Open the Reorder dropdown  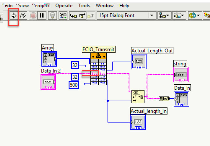pos(195,16)
